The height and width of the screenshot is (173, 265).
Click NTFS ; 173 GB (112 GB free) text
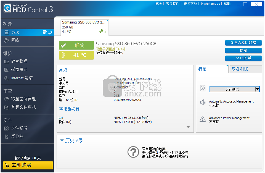(x=133, y=122)
